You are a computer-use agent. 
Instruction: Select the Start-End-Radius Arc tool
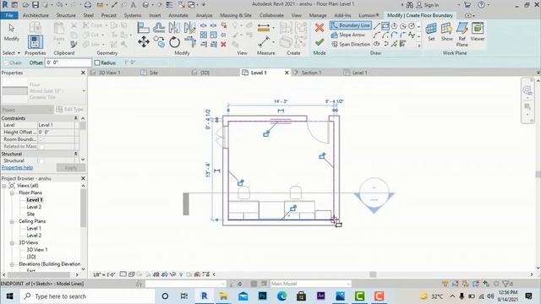coord(377,35)
